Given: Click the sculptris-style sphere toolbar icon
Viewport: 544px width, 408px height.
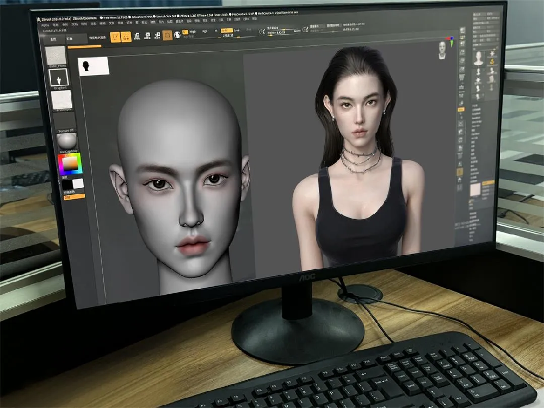Looking at the screenshot, I should coord(177,35).
